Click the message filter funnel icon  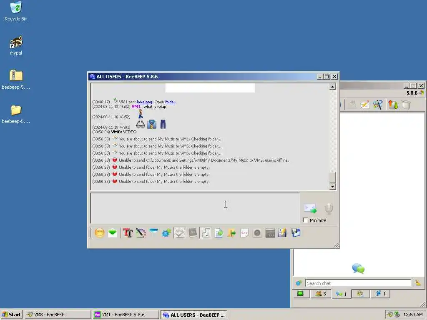153,233
